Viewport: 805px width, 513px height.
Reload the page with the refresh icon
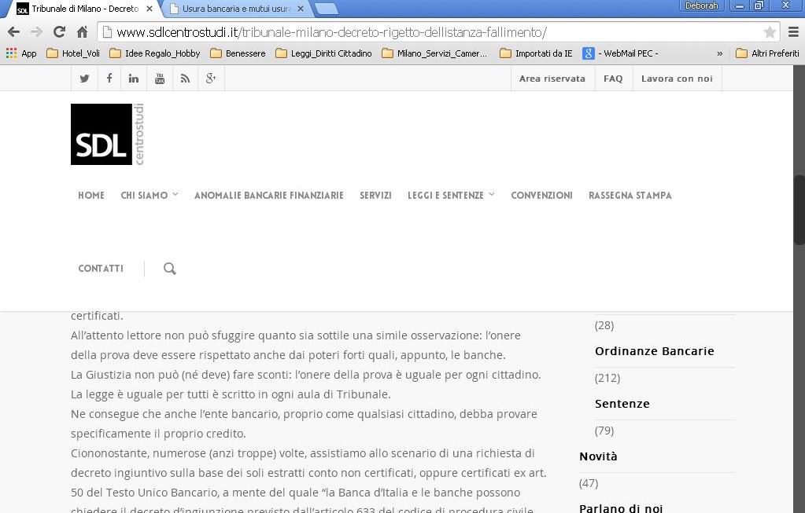[x=59, y=31]
